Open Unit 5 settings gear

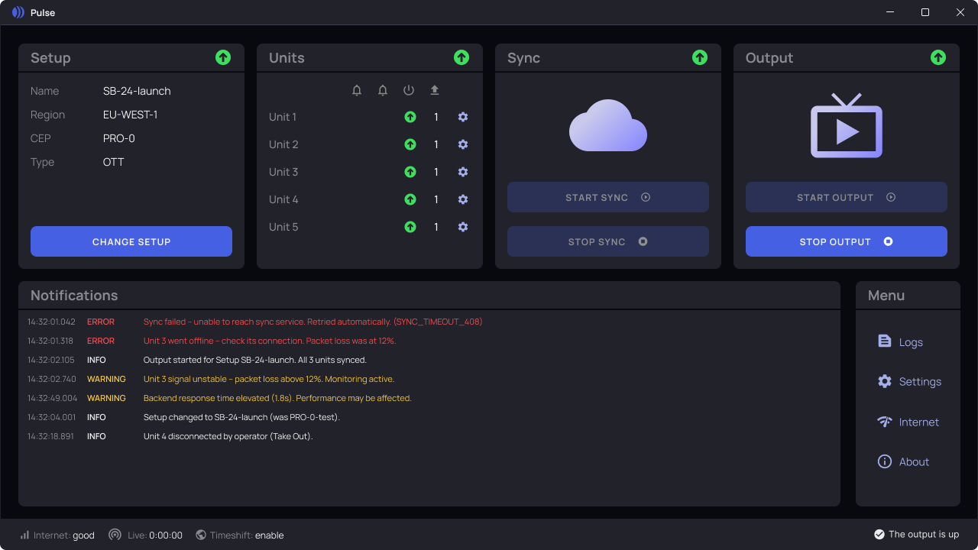[463, 227]
